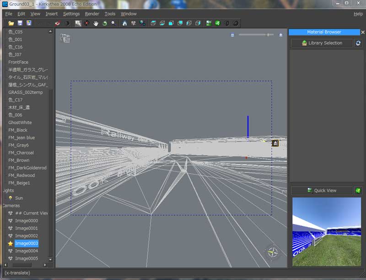The image size is (366, 280).
Task: Select the arrow selection tool
Action: point(78,23)
